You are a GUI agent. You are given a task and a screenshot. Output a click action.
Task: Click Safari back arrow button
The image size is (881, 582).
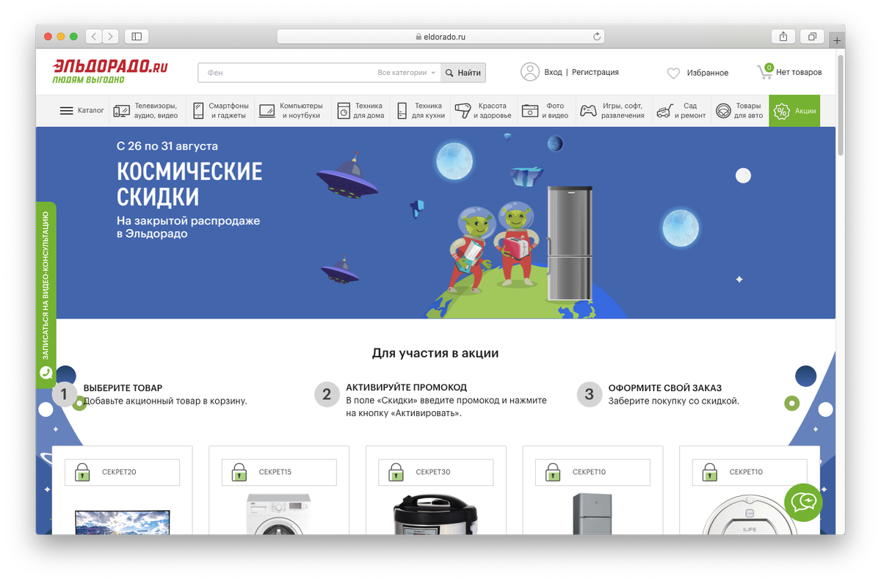pyautogui.click(x=94, y=36)
